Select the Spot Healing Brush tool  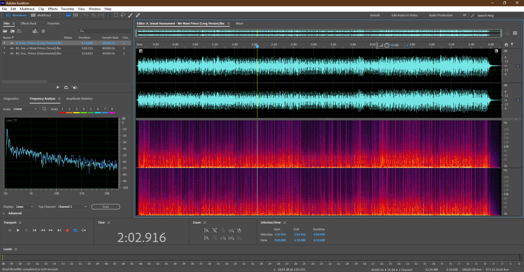pyautogui.click(x=138, y=15)
